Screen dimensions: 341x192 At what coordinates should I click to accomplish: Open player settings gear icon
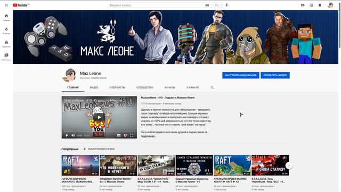pos(125,135)
